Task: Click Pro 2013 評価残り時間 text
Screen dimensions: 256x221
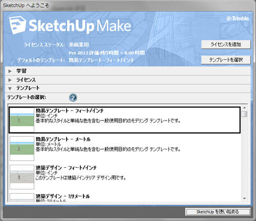Action: tap(106, 53)
